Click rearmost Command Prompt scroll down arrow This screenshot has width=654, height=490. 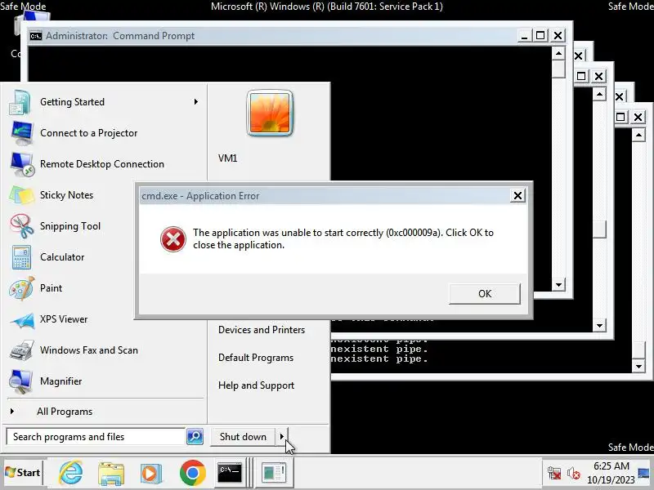pyautogui.click(x=638, y=366)
